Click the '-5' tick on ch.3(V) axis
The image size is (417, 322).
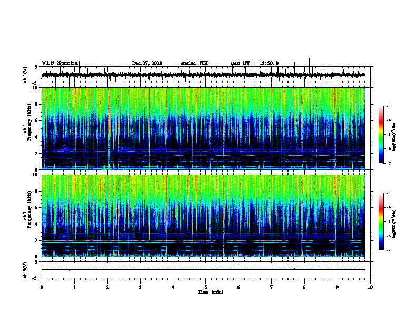coord(35,278)
